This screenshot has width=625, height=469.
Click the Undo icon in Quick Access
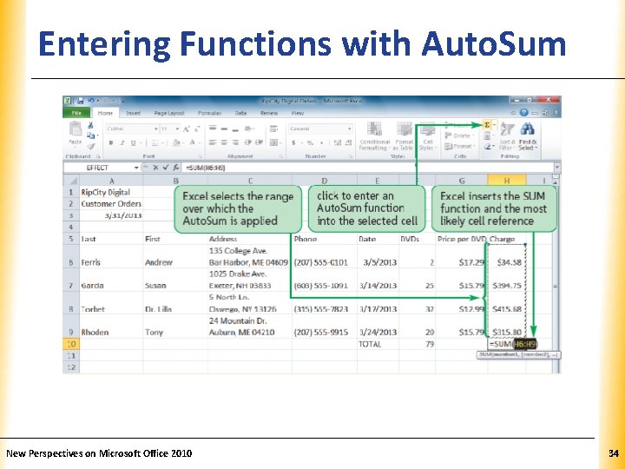tap(91, 101)
